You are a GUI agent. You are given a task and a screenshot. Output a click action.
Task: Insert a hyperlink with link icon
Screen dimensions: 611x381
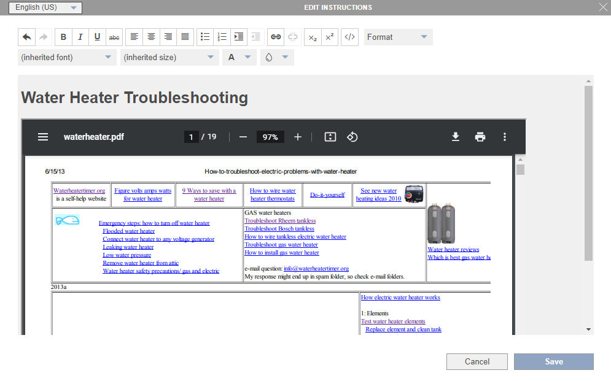pyautogui.click(x=276, y=37)
